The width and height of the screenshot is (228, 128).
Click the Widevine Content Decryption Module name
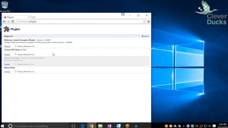click(20, 40)
